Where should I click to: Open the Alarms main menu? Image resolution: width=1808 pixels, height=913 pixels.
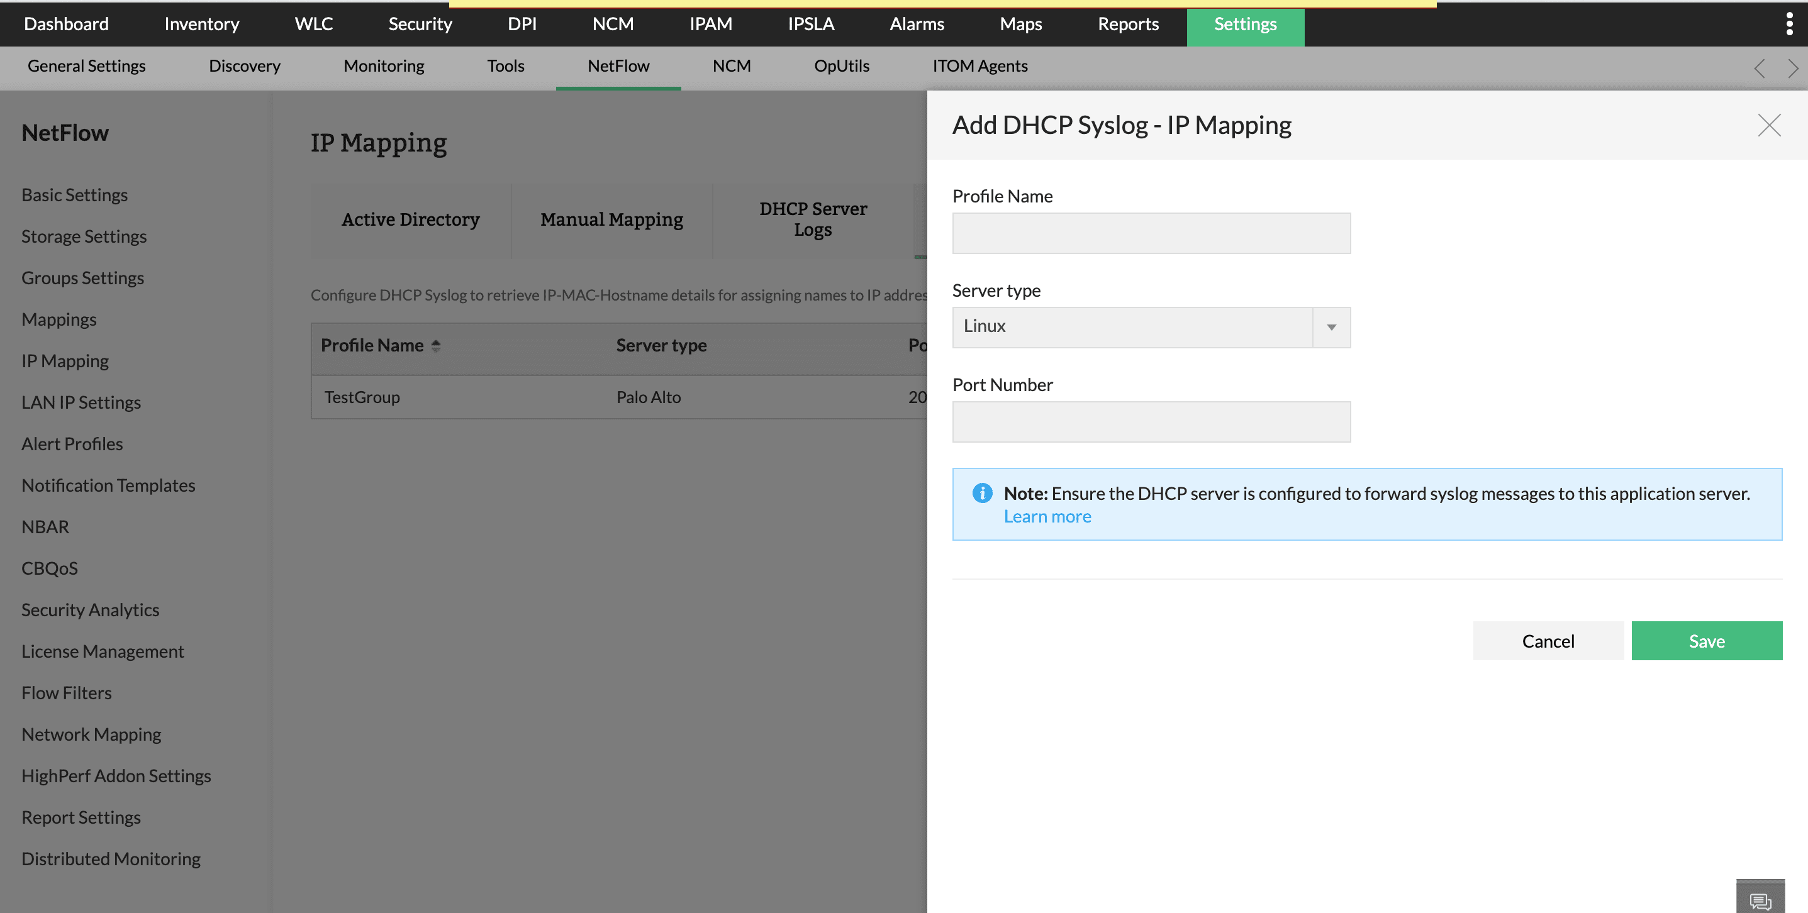tap(916, 24)
